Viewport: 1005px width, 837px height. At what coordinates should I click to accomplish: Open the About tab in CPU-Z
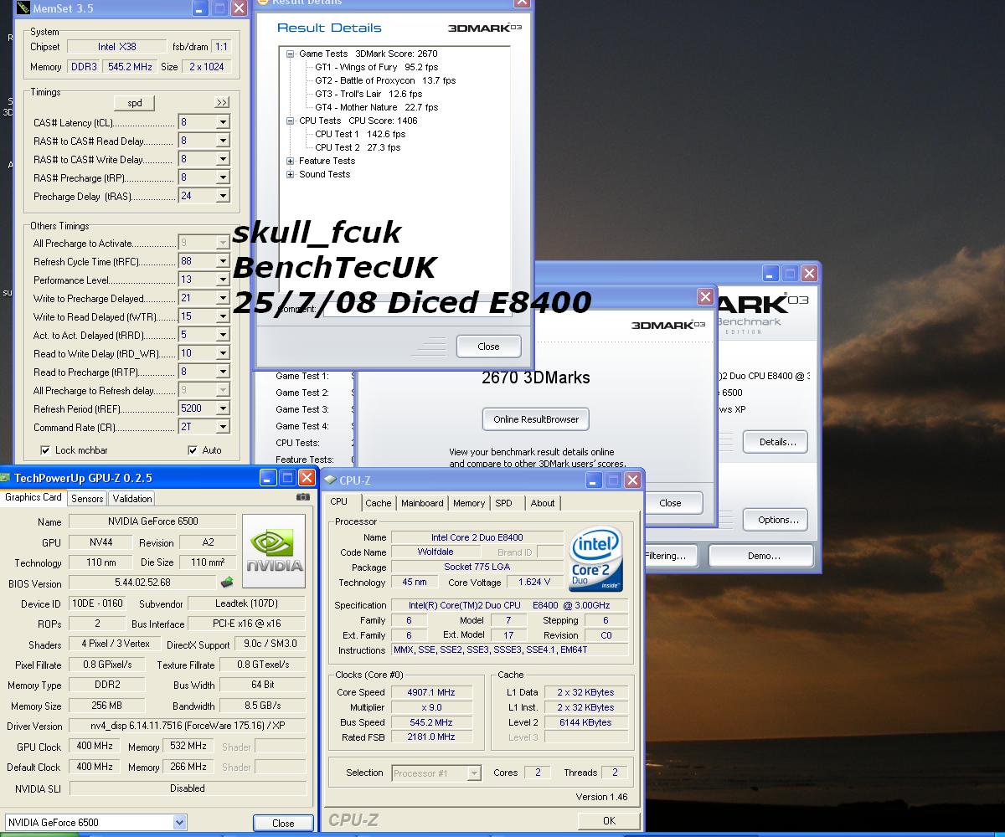[x=543, y=503]
